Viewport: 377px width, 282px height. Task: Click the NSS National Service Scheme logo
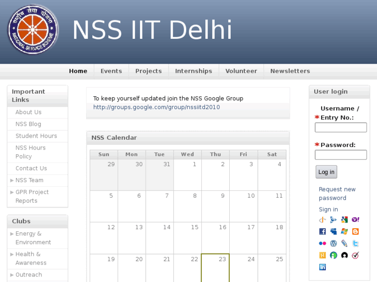pos(33,29)
